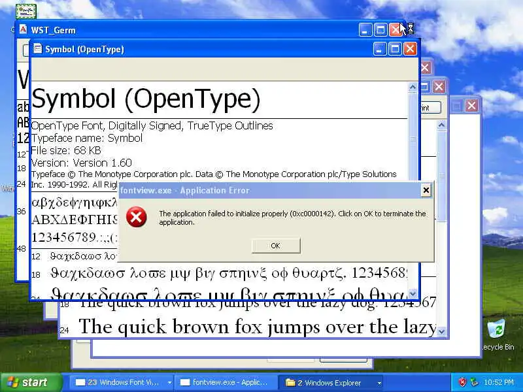The height and width of the screenshot is (392, 523).
Task: Minimize the Symbol (OpenType) window
Action: pyautogui.click(x=380, y=50)
